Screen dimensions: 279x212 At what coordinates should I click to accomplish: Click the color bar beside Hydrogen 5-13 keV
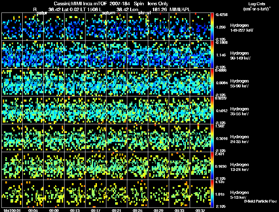pos(212,194)
